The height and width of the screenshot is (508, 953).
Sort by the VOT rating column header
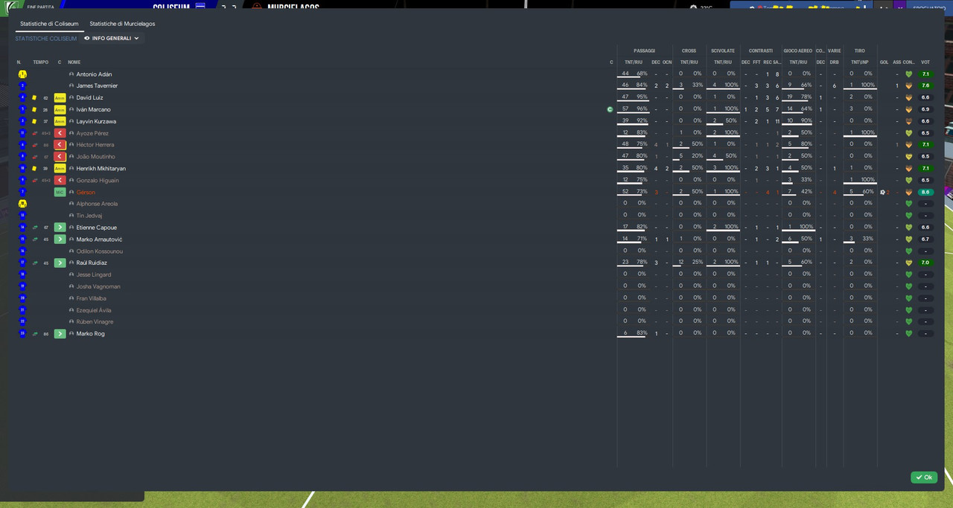tap(925, 62)
